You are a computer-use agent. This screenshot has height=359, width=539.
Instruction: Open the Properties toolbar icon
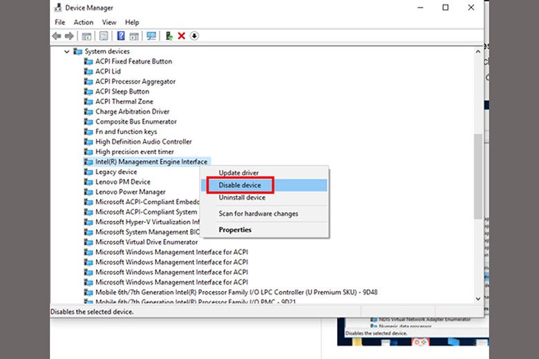(x=104, y=36)
